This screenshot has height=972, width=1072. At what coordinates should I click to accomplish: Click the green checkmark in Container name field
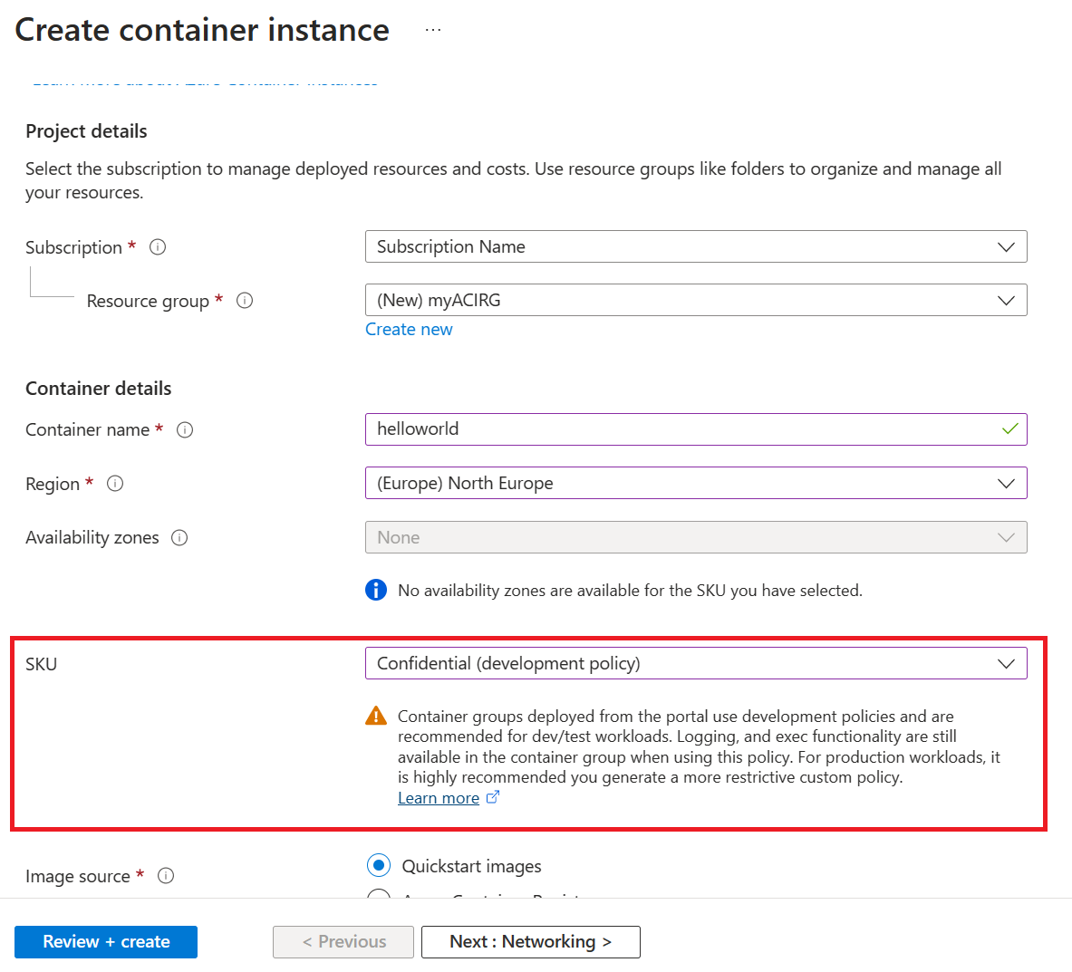(1009, 428)
